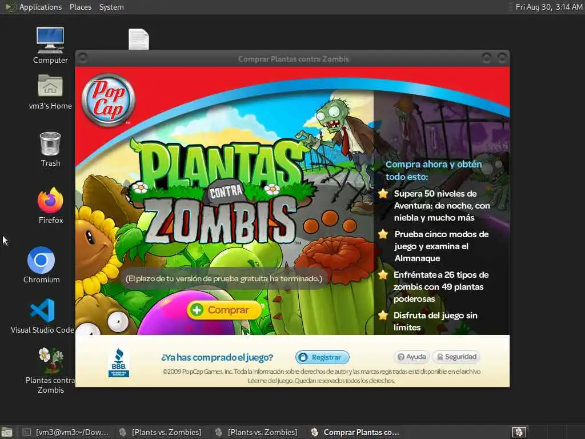Click the Comprar Plantas contra Zombis title bar
This screenshot has width=585, height=439.
point(293,59)
